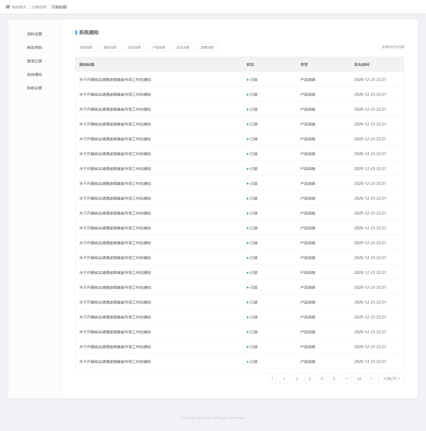Screen dimensions: 426x431
Task: Click 分类名称 breadcrumb link
Action: click(39, 7)
